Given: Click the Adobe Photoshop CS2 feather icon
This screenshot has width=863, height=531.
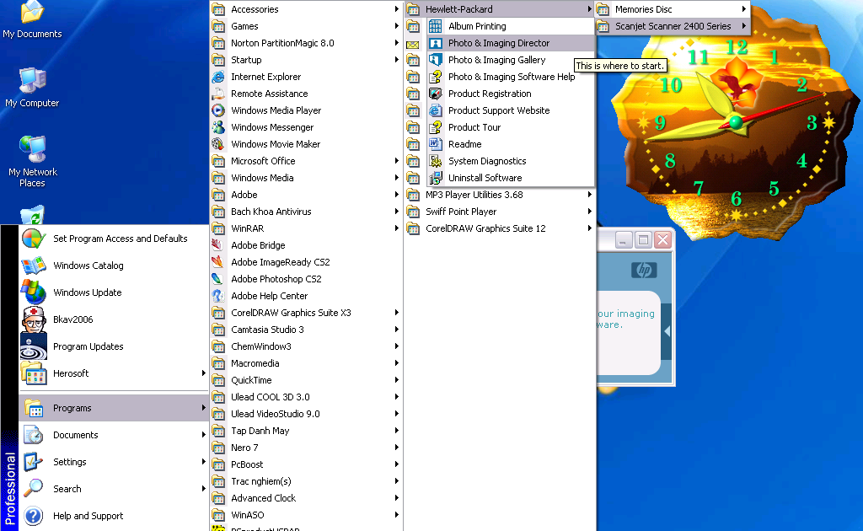Looking at the screenshot, I should coord(218,279).
